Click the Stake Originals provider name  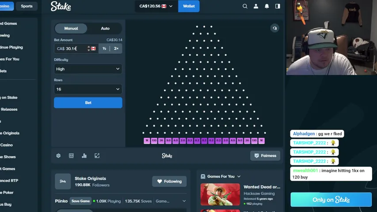(91, 178)
